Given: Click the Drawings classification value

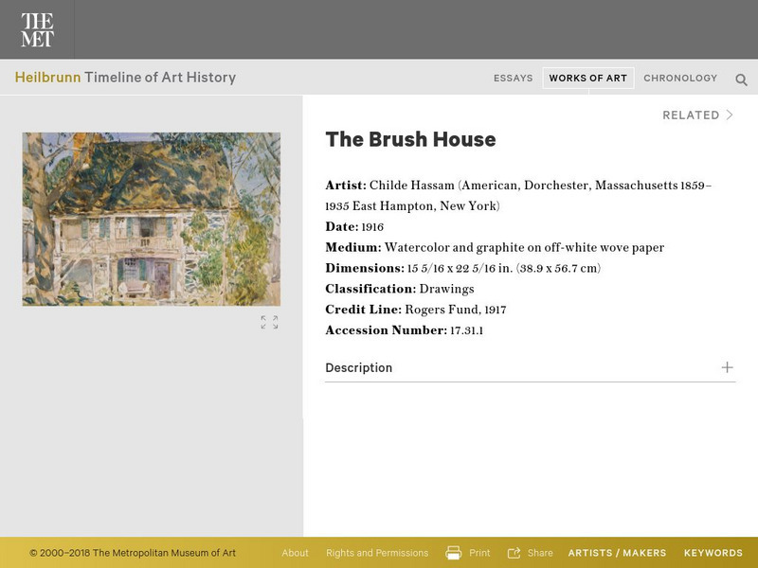Looking at the screenshot, I should coord(446,289).
